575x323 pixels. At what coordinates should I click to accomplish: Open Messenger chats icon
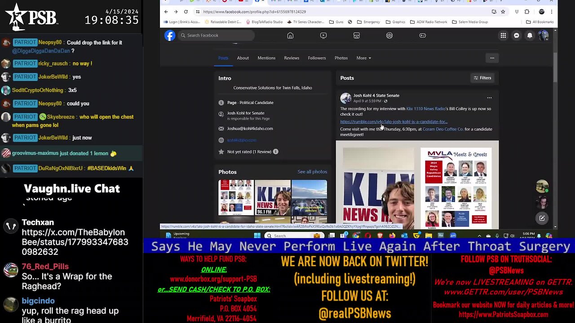517,35
